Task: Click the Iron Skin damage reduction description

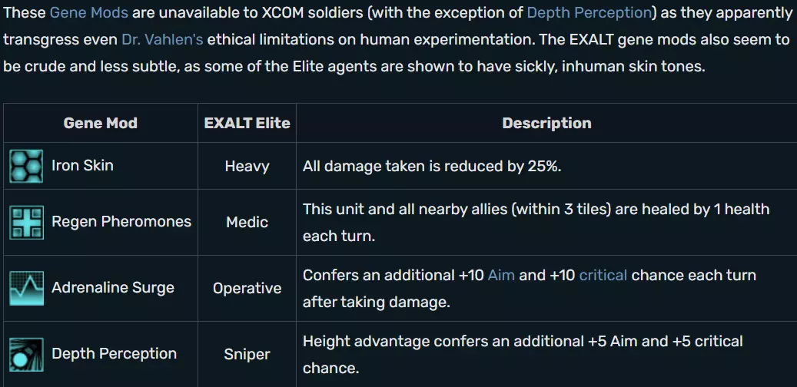Action: pyautogui.click(x=432, y=166)
